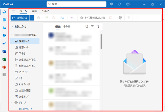Select the 優先 inbox tab

[x=58, y=26]
